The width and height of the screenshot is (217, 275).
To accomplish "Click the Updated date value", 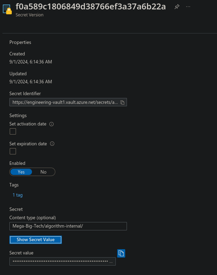I will 31,82.
